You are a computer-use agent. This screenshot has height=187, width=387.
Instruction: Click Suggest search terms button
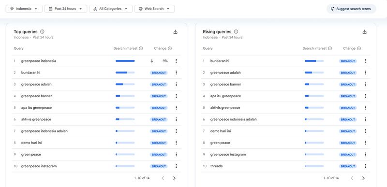(351, 9)
